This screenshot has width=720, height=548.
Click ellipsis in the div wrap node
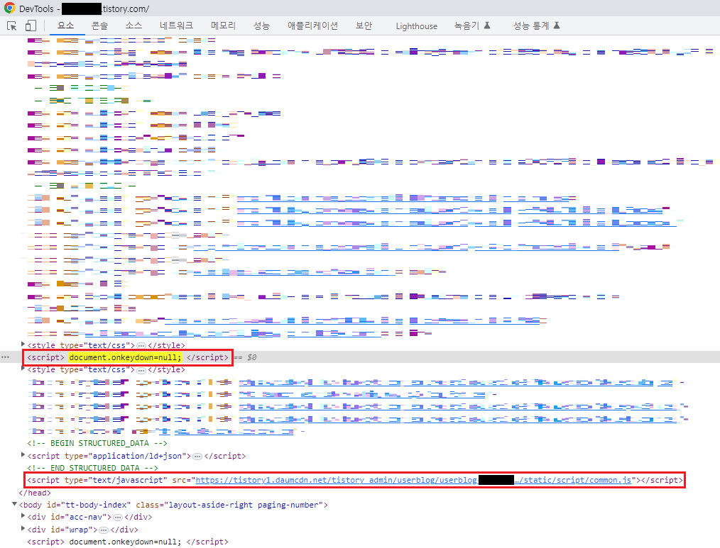pyautogui.click(x=104, y=530)
